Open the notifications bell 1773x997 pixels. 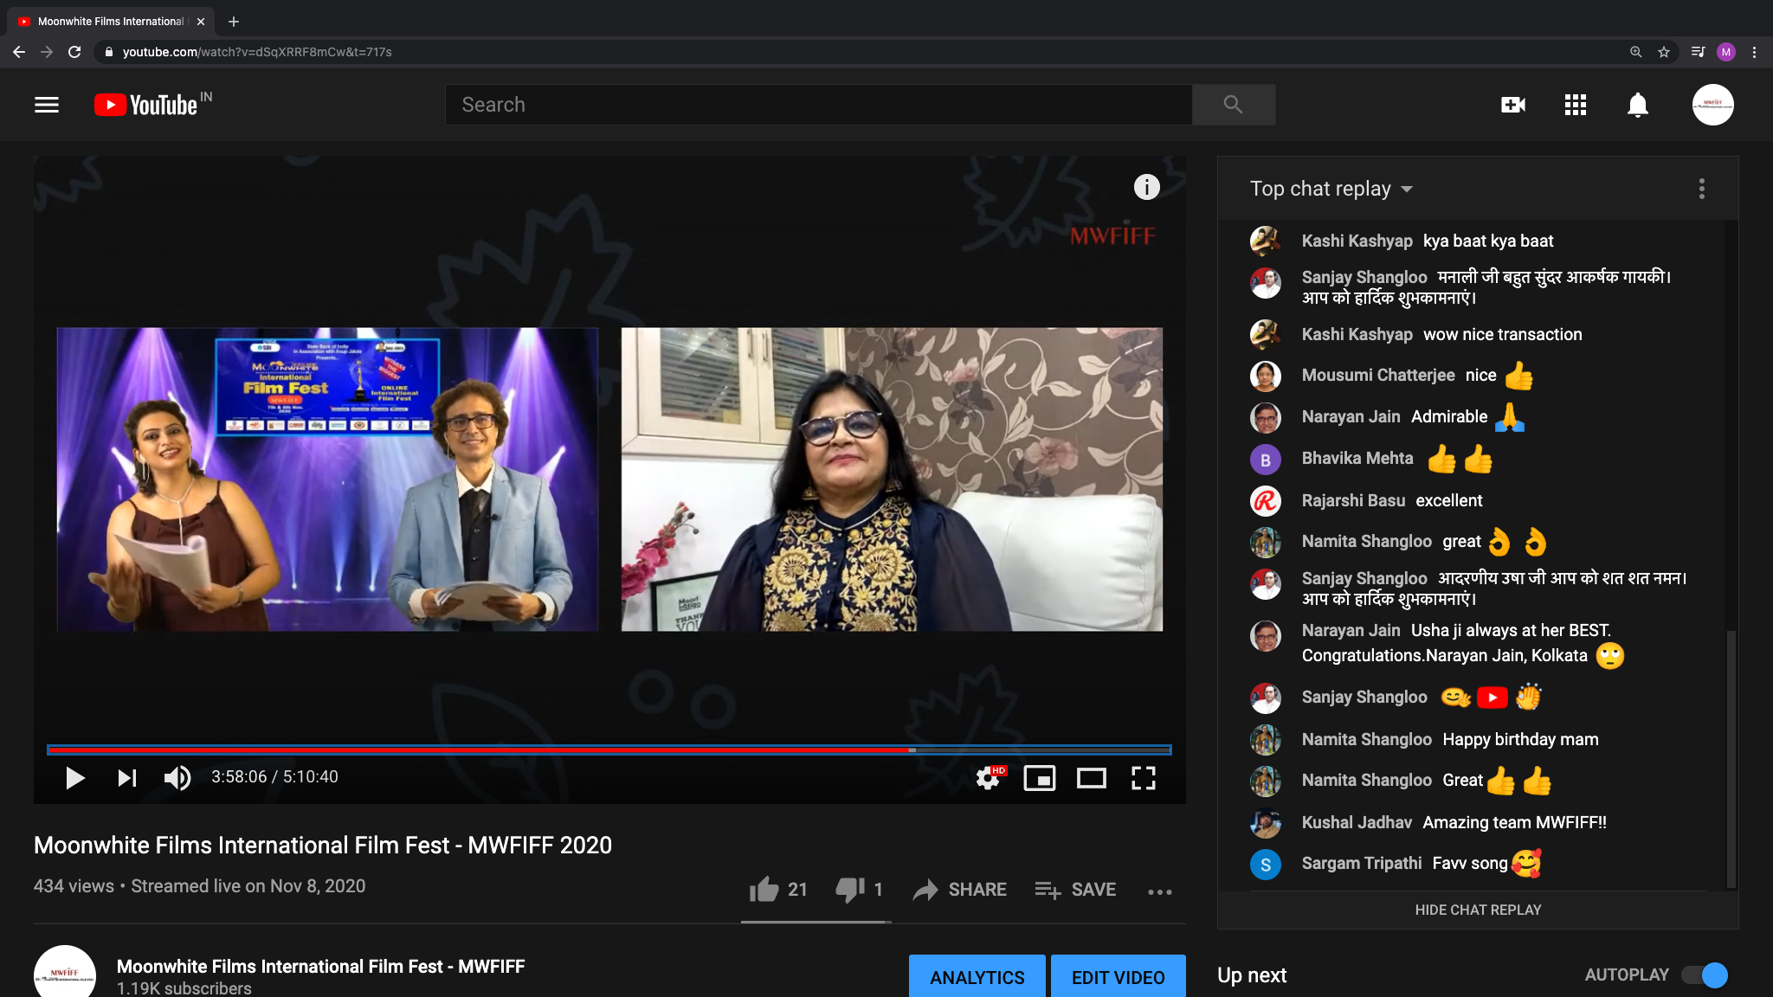tap(1638, 105)
